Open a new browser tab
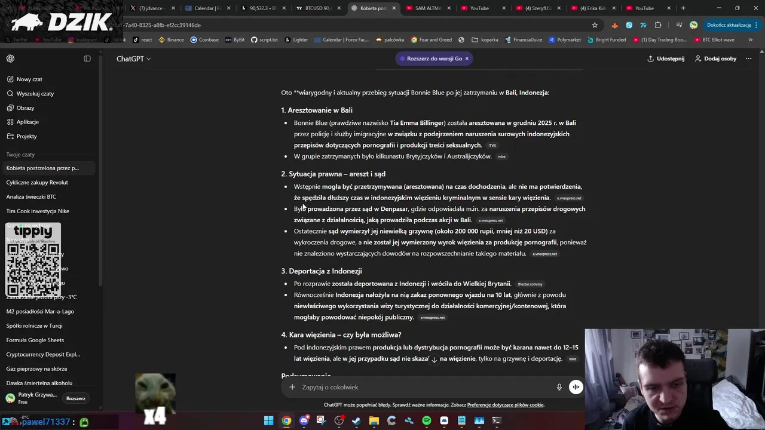This screenshot has height=430, width=765. tap(683, 8)
